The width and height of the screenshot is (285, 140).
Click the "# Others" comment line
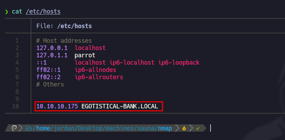[x=50, y=84]
